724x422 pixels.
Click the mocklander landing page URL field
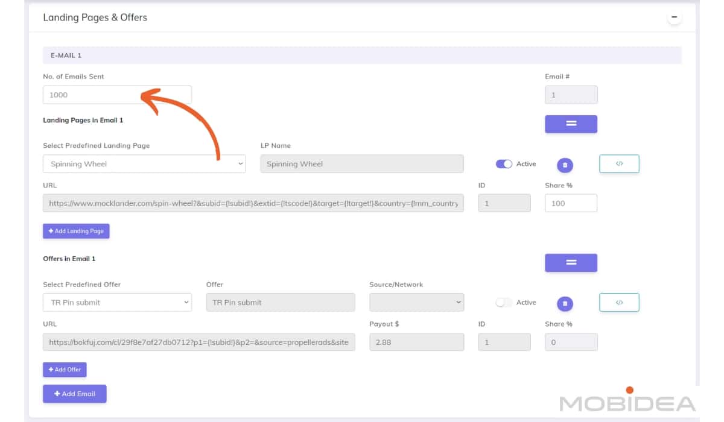253,203
